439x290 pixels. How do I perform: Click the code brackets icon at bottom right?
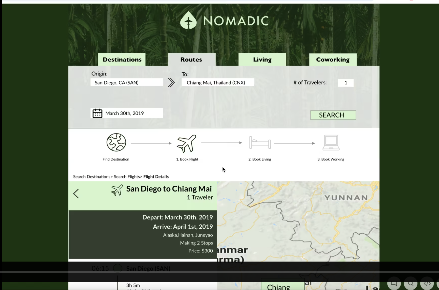(427, 283)
